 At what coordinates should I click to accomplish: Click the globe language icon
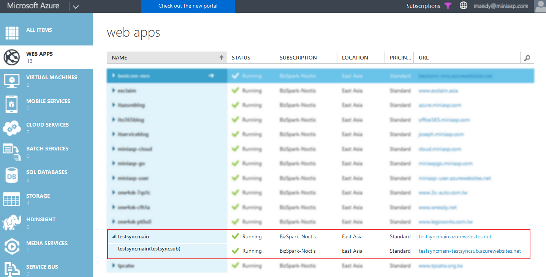[x=464, y=6]
